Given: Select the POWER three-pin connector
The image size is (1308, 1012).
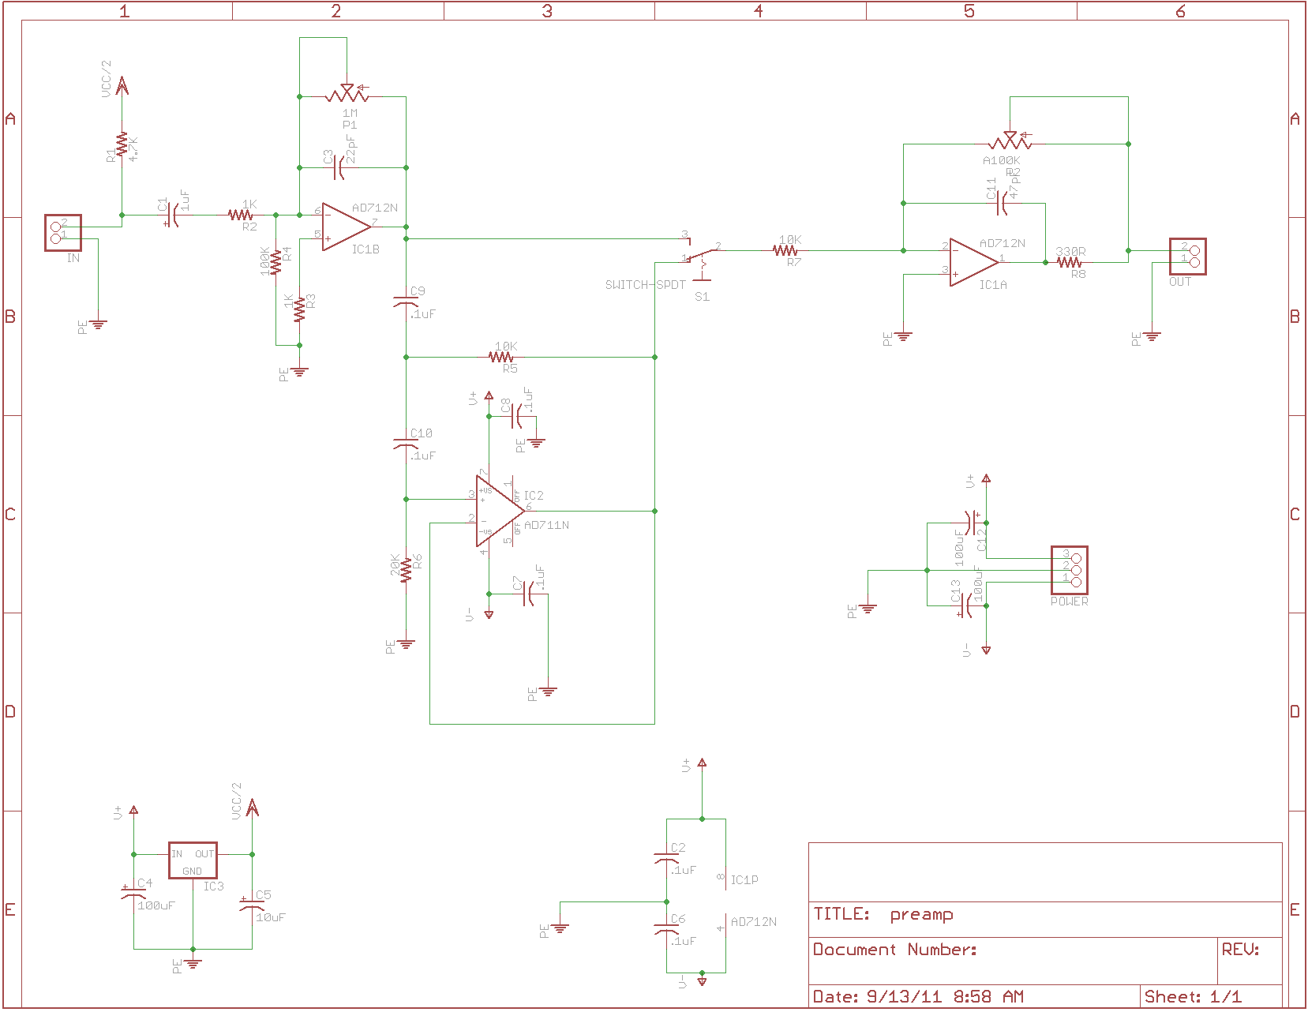Looking at the screenshot, I should point(1069,570).
